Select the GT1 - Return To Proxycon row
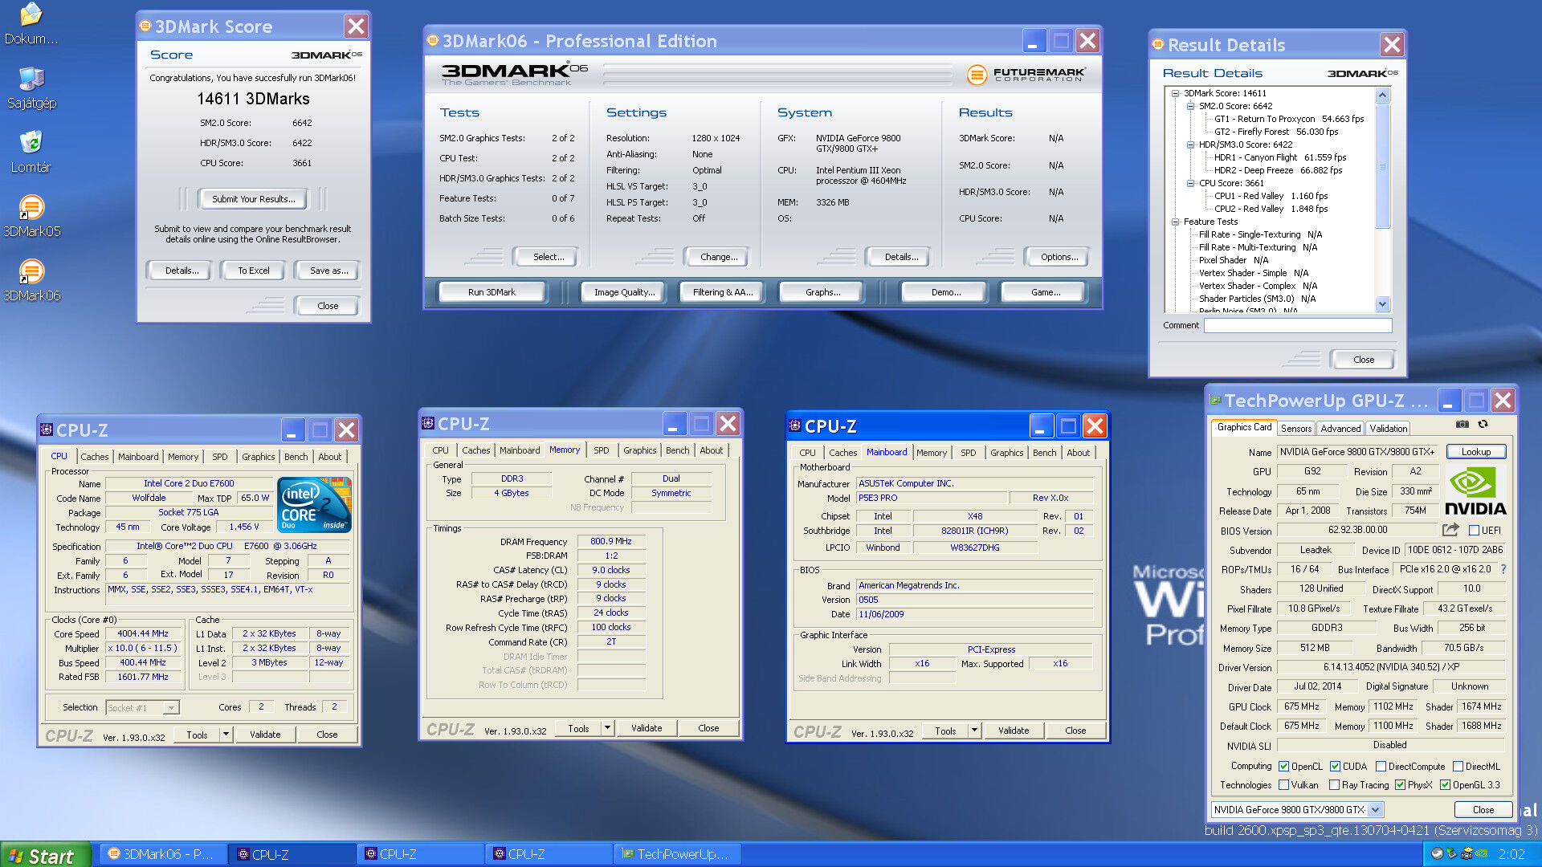Image resolution: width=1542 pixels, height=867 pixels. click(x=1289, y=119)
